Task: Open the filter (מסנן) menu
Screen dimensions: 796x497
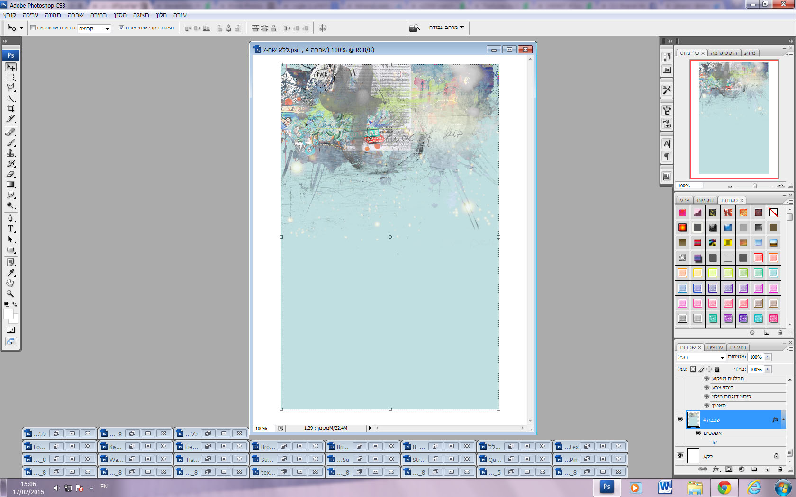Action: [120, 15]
